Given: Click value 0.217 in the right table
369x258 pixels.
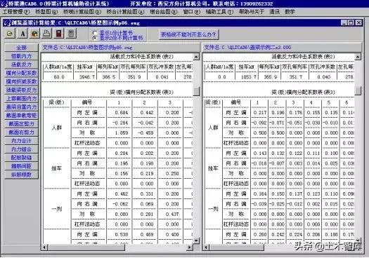Looking at the screenshot, I should (x=260, y=113).
